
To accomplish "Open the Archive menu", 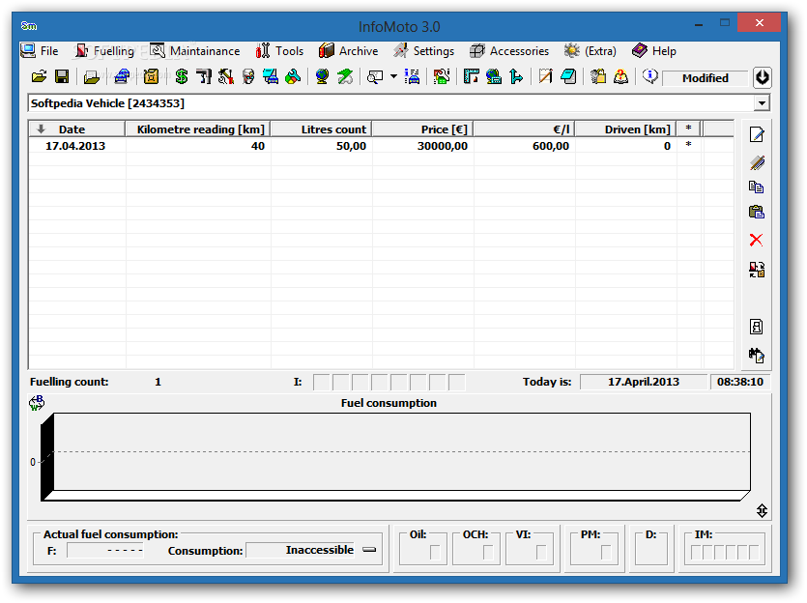I will pyautogui.click(x=349, y=51).
